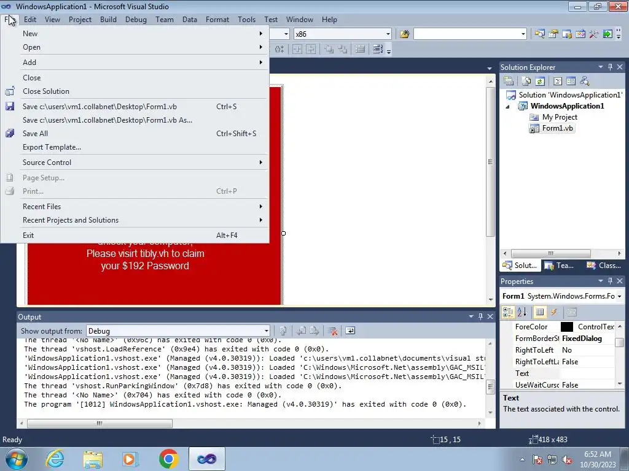629x471 pixels.
Task: Open Toolbox via hammer-wrench toolbar icon
Action: coord(594,34)
